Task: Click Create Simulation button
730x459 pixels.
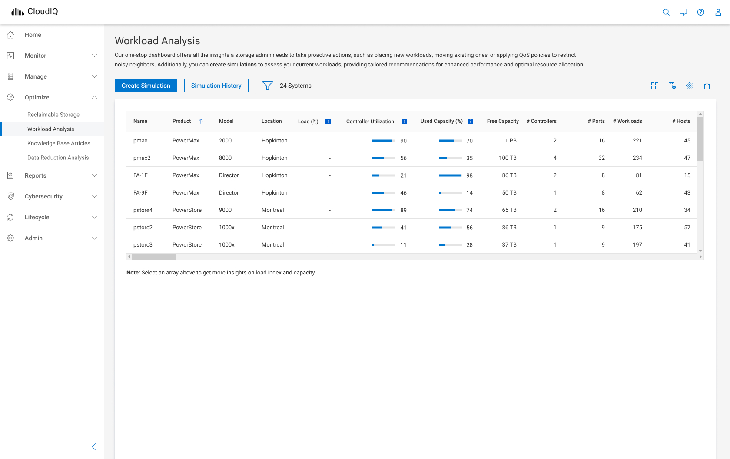Action: (146, 86)
